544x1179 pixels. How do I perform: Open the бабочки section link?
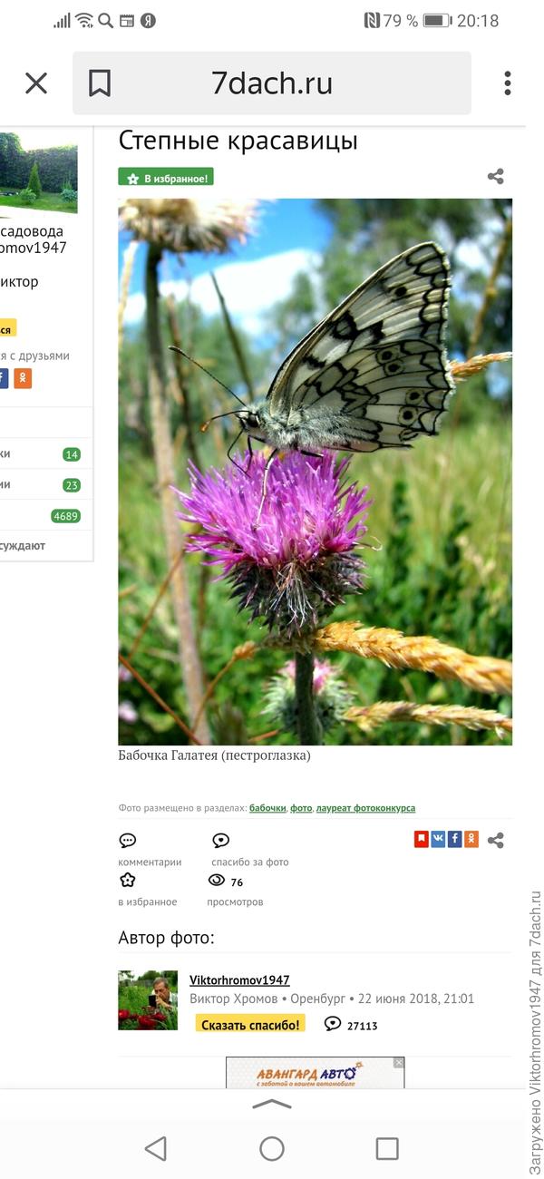tap(268, 808)
